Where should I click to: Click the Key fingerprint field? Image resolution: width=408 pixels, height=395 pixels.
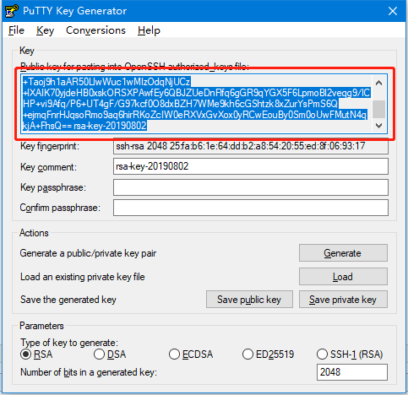(251, 146)
